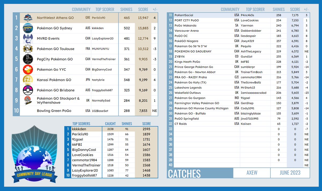
Task: Click -23 change value for Wakefield Outlaws
Action: click(306, 93)
